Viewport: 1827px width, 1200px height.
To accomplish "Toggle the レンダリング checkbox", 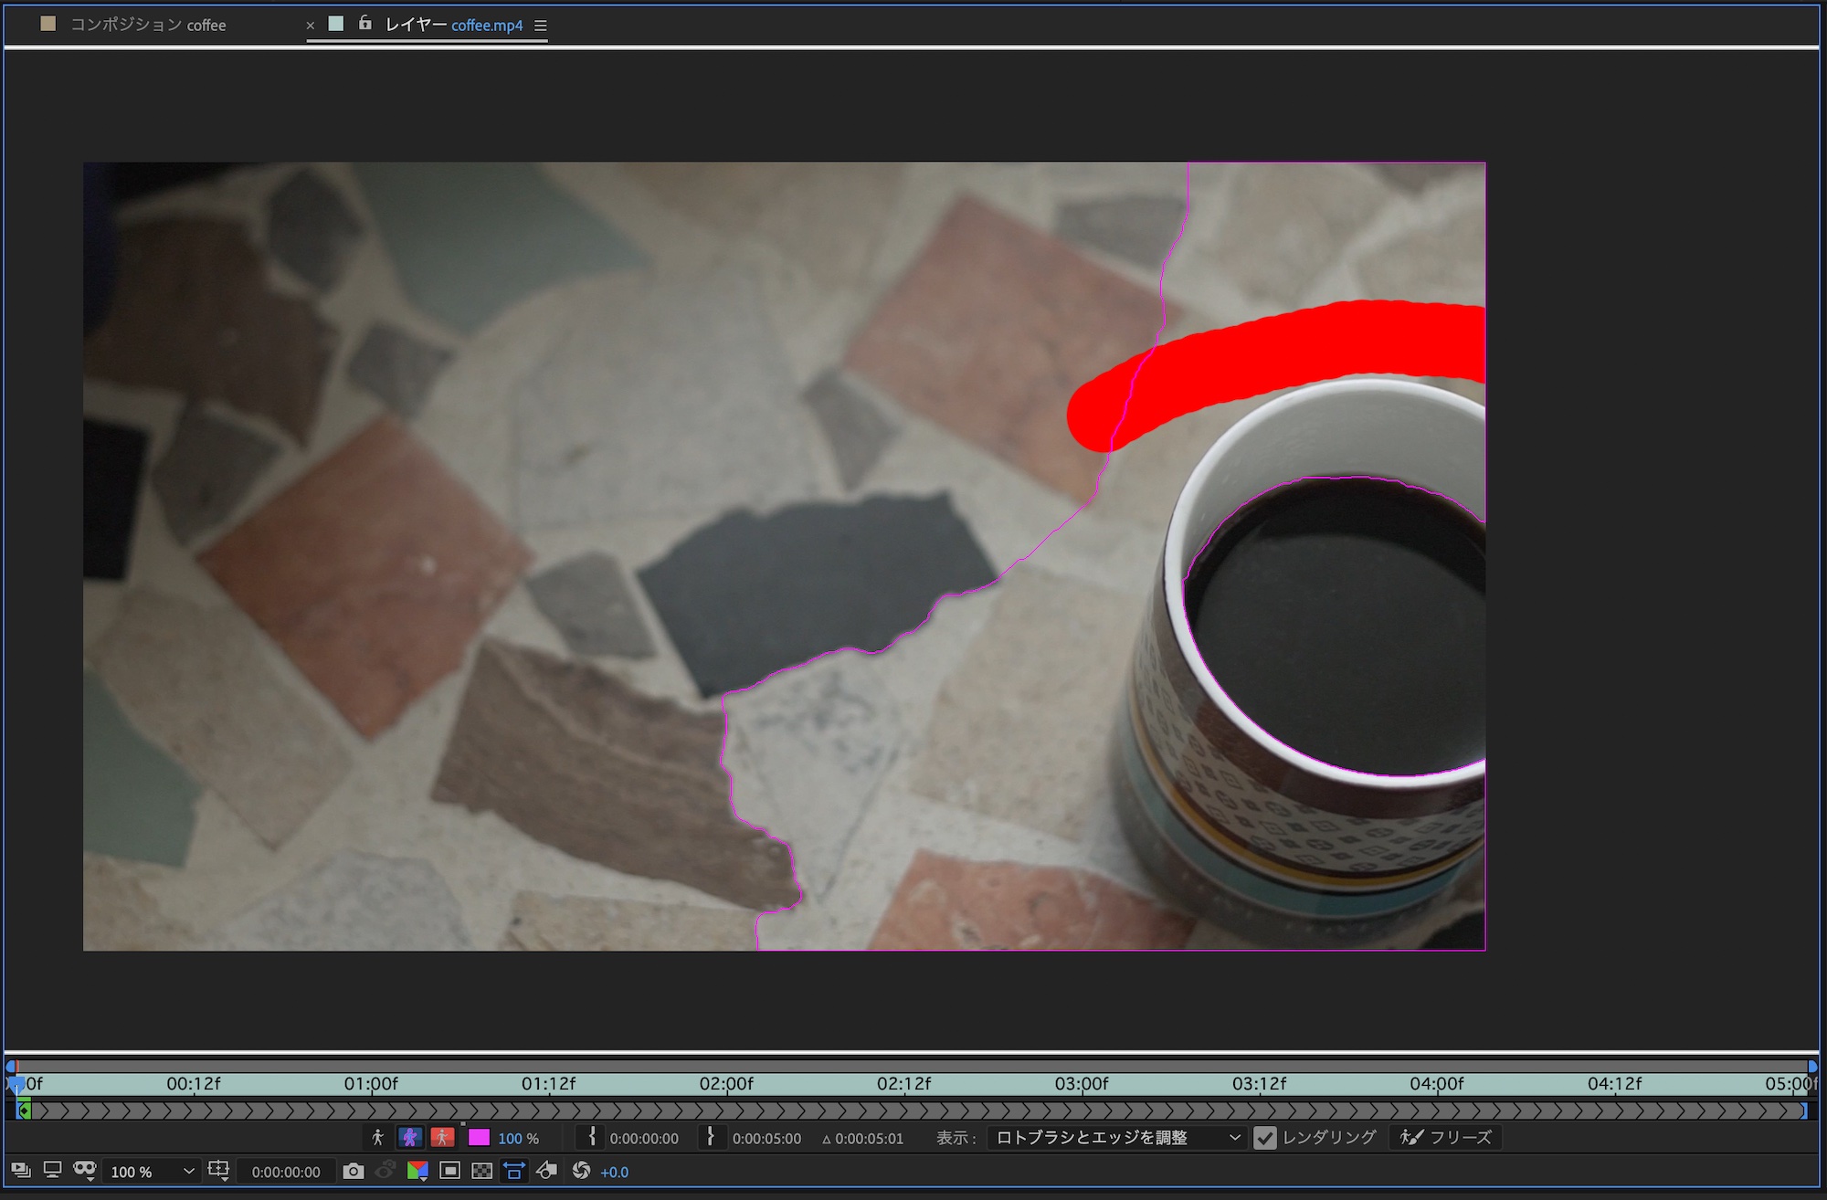I will point(1265,1138).
